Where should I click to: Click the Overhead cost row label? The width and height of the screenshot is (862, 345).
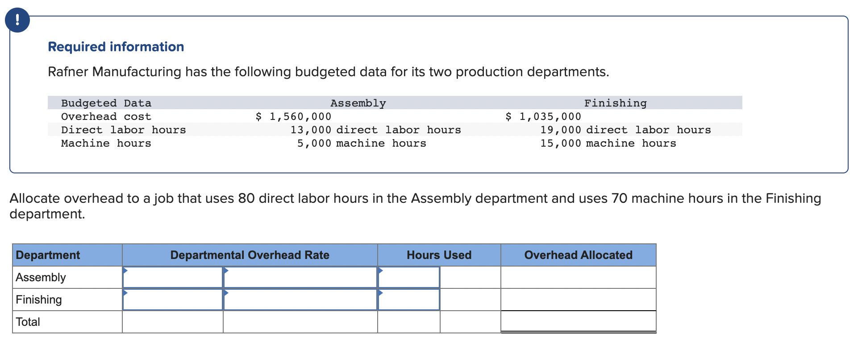106,116
